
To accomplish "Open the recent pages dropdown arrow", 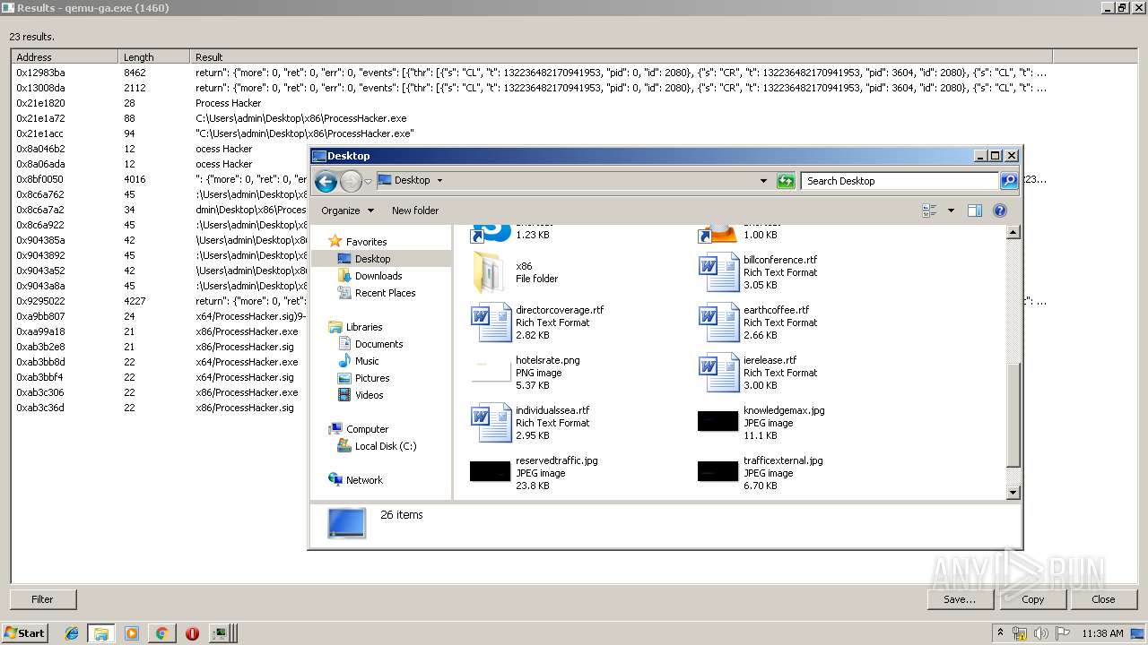I will click(x=368, y=182).
